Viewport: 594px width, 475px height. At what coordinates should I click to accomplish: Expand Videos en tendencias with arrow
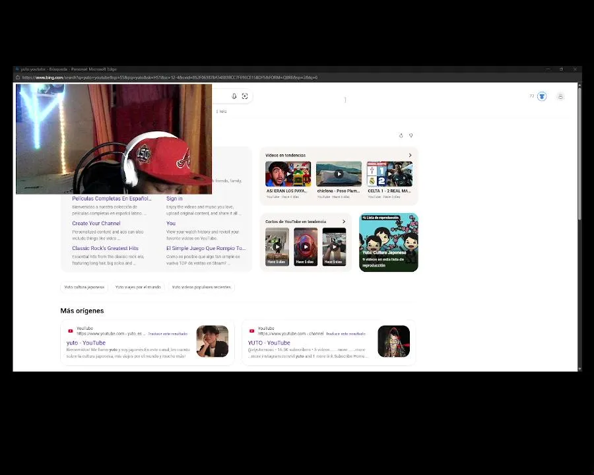click(x=410, y=155)
